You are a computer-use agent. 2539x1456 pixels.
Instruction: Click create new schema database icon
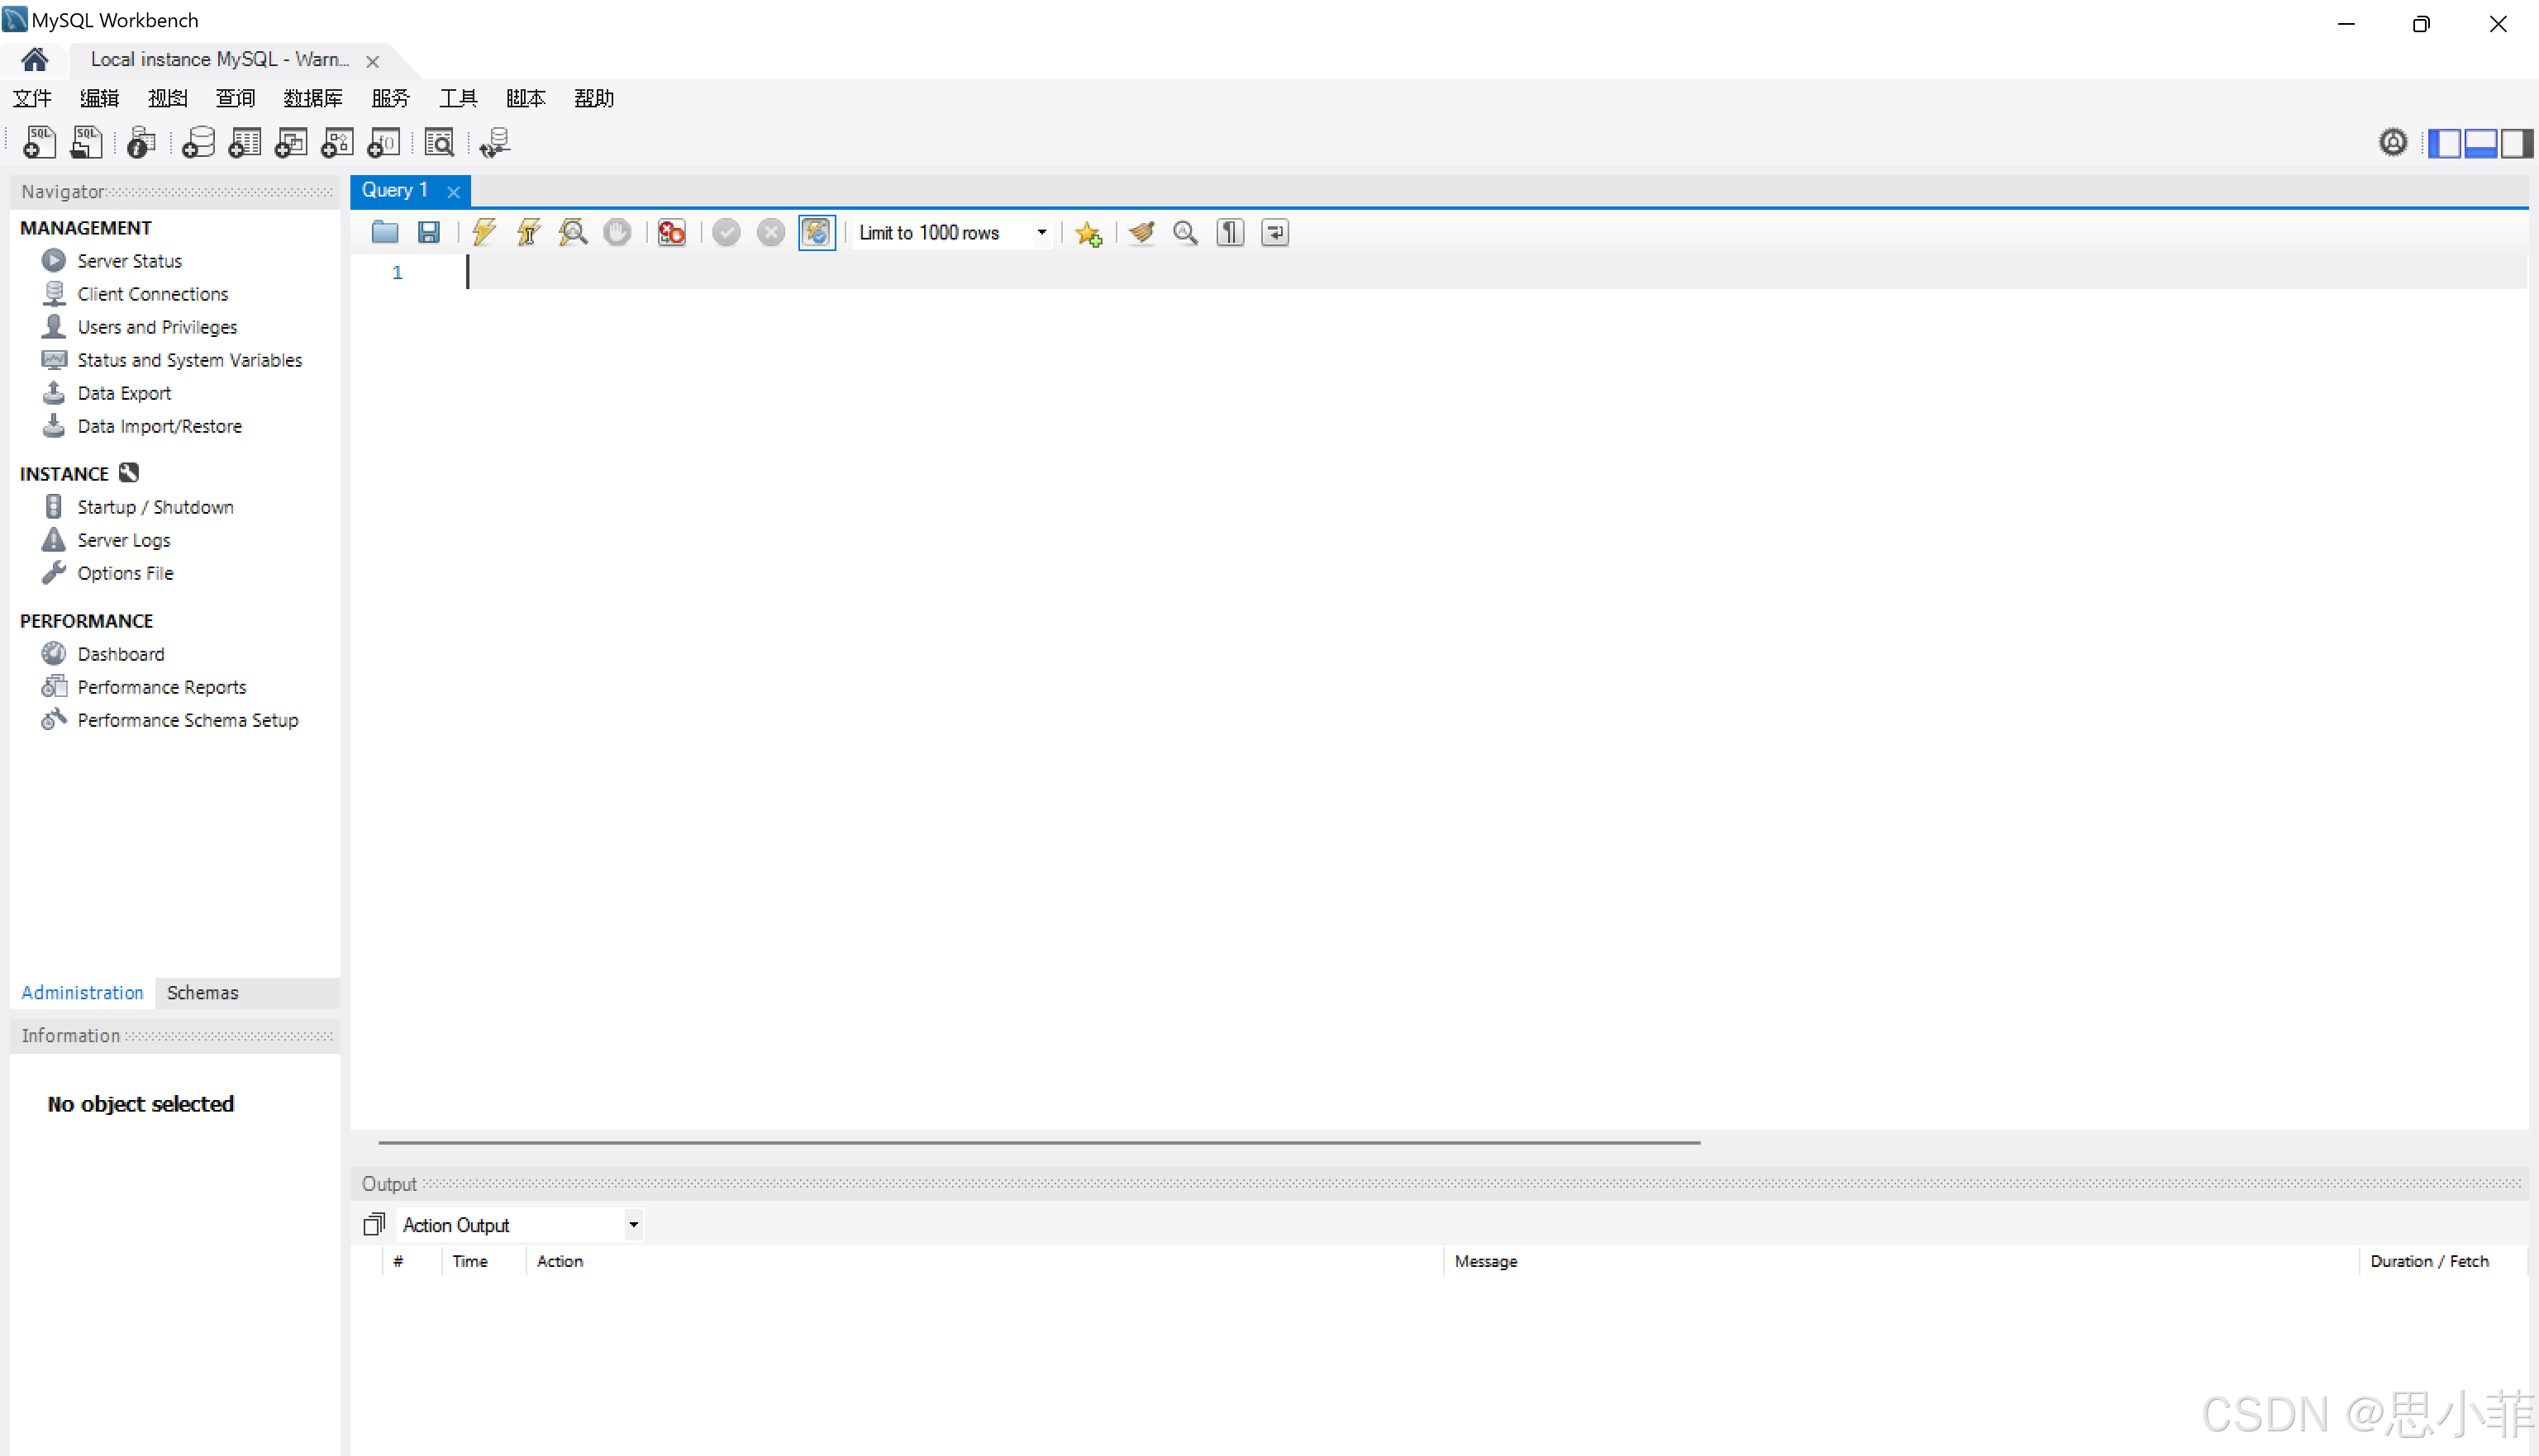point(198,143)
